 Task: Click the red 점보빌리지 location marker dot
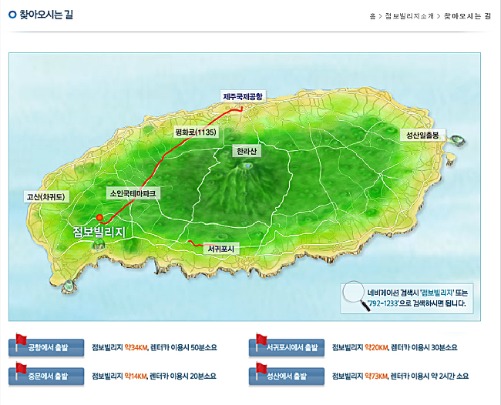pyautogui.click(x=99, y=217)
